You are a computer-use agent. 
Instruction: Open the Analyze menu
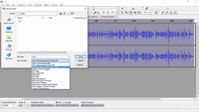click(x=54, y=5)
